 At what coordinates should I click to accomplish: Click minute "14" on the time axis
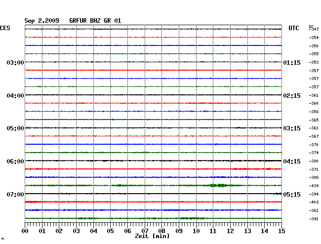[265, 231]
